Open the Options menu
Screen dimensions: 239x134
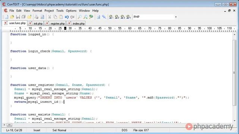point(71,11)
